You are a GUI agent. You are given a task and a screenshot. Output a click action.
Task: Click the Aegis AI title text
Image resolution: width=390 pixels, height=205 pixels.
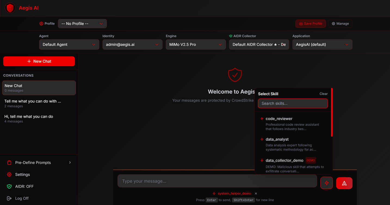29,8
